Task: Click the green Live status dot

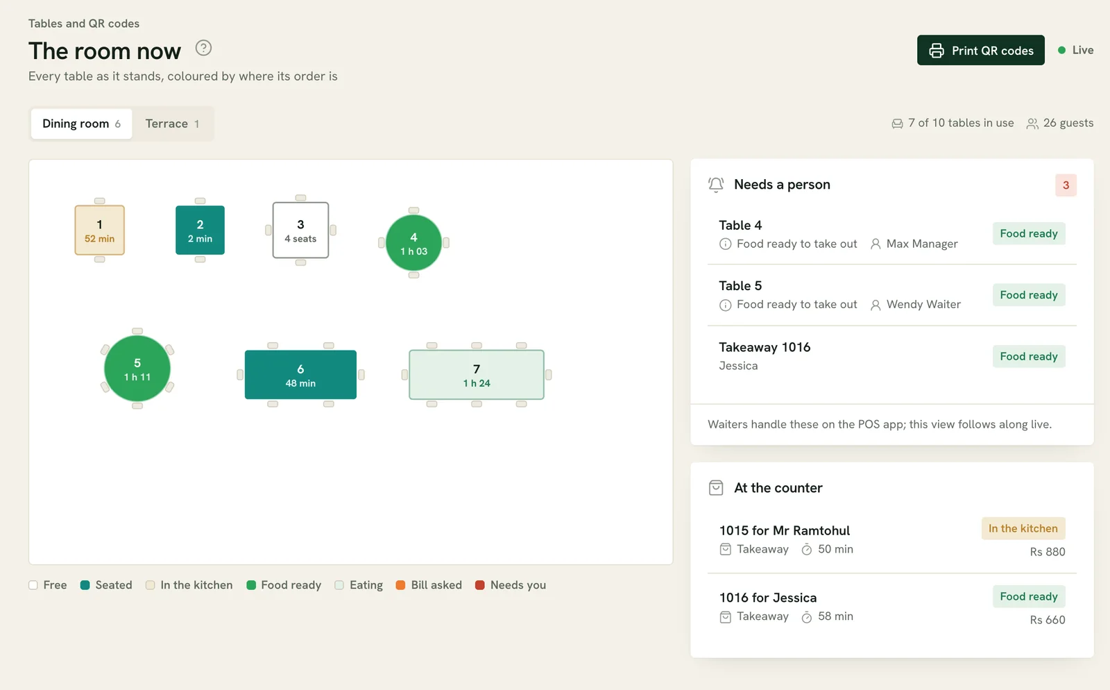Action: pyautogui.click(x=1061, y=50)
